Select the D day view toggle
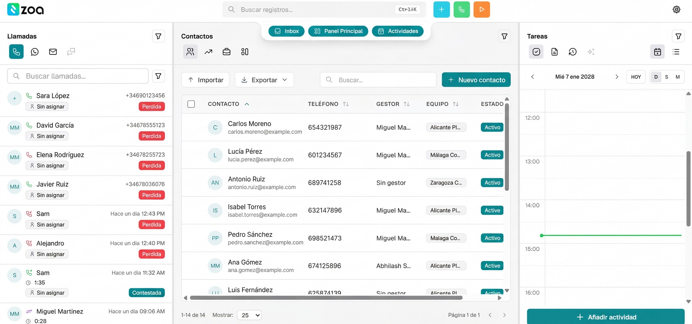The image size is (692, 324). click(x=656, y=77)
